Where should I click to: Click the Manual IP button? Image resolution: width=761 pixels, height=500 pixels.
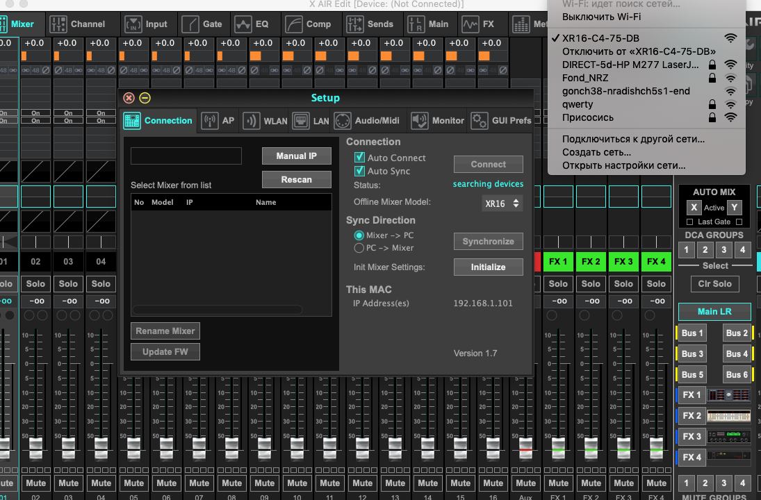click(296, 156)
